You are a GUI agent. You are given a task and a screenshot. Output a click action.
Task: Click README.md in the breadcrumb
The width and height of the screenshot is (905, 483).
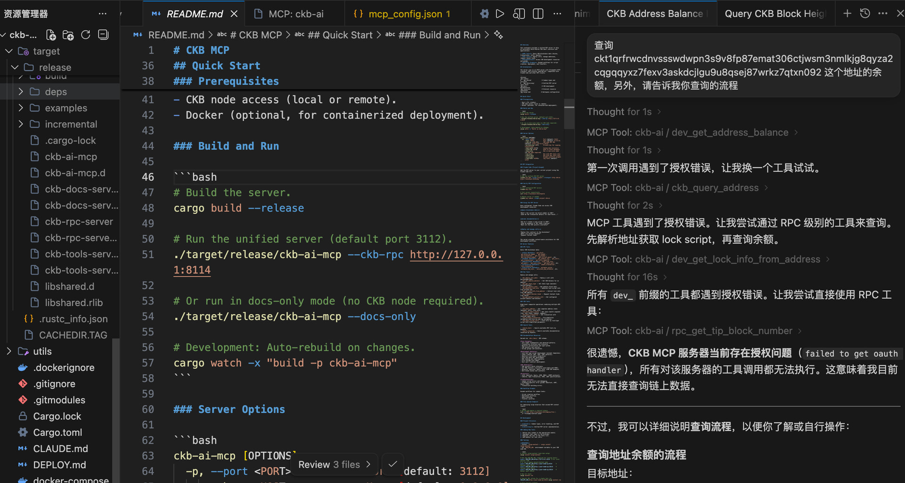point(176,35)
